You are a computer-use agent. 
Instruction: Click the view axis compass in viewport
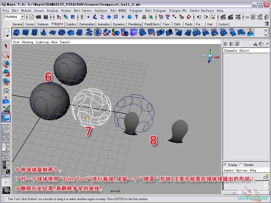tap(211, 56)
